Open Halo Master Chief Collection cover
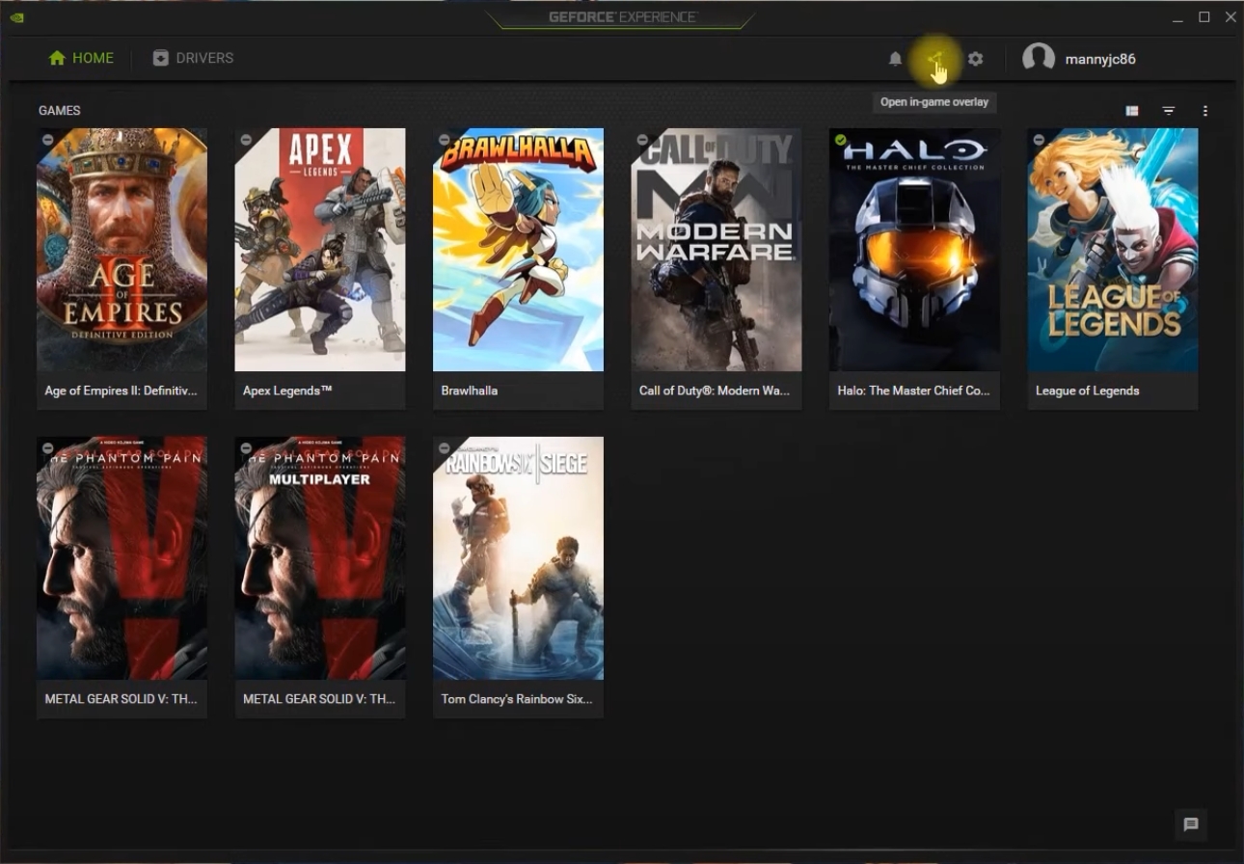 pyautogui.click(x=914, y=250)
